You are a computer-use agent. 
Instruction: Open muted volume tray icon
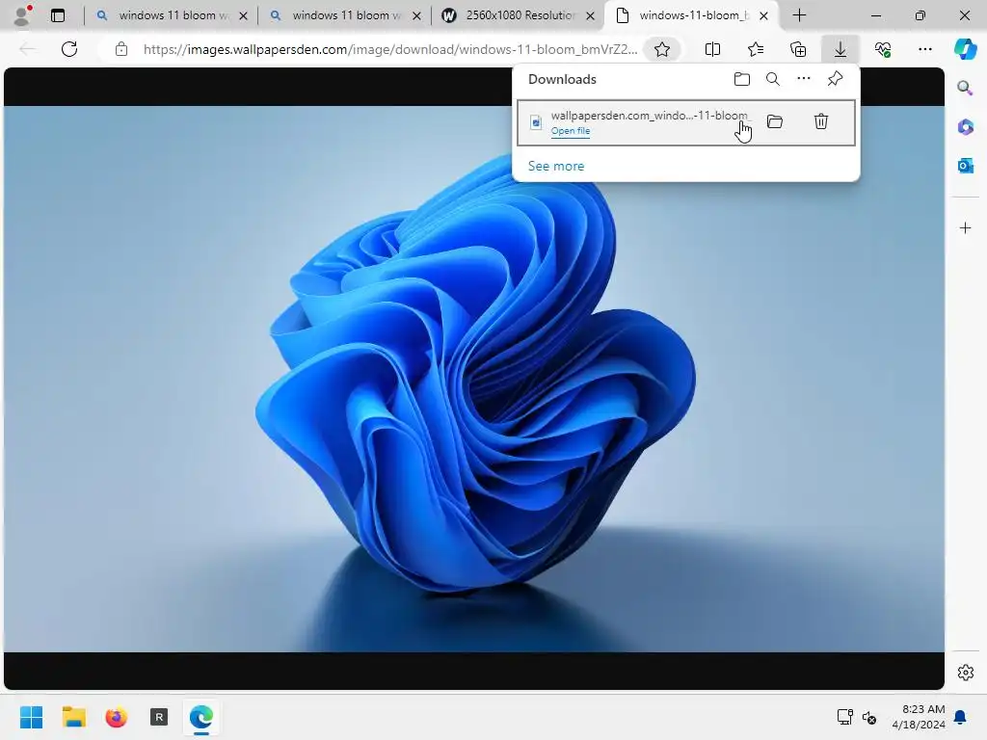(869, 717)
